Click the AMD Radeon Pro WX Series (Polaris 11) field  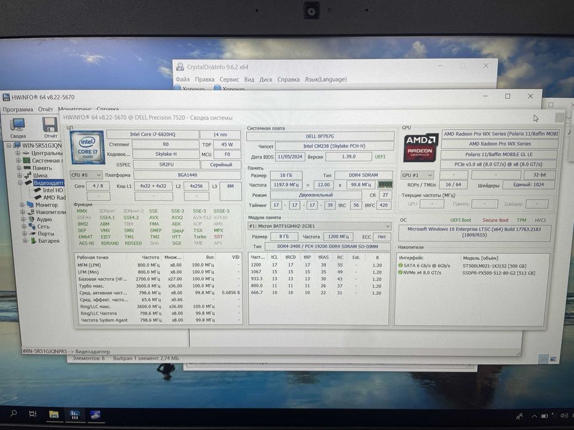pos(500,134)
